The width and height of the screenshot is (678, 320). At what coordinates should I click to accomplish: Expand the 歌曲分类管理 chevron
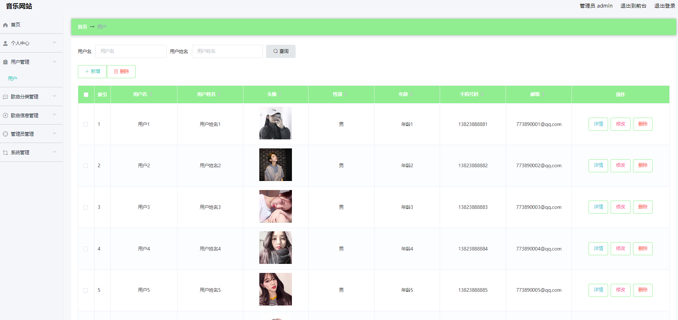pos(54,96)
